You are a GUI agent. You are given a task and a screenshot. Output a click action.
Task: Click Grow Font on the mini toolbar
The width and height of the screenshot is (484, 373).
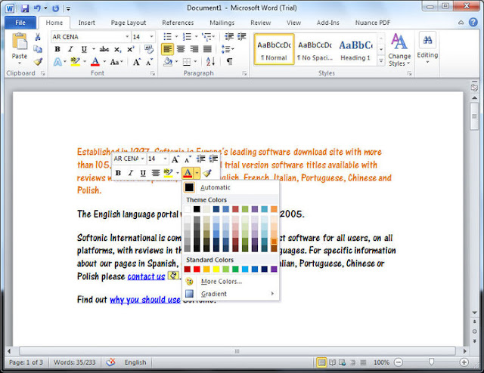(175, 159)
